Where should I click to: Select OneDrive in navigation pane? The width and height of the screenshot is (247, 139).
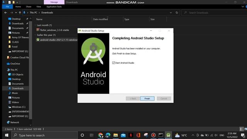(x=15, y=64)
